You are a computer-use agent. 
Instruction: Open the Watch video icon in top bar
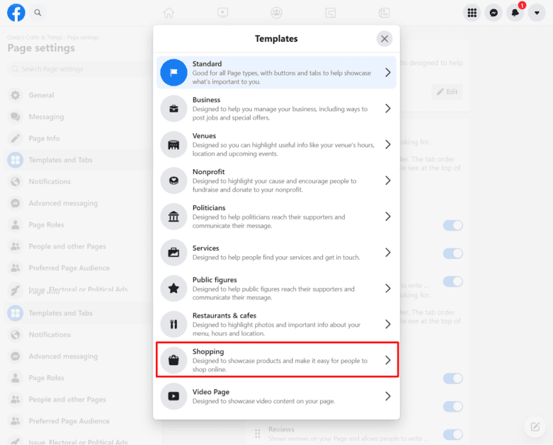[x=222, y=13]
